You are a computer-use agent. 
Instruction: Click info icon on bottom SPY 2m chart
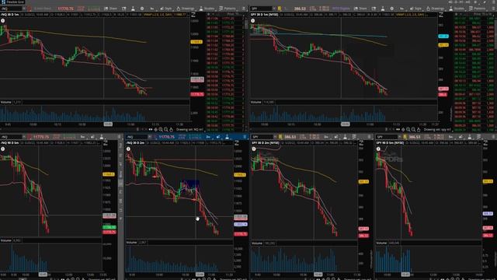[254, 149]
